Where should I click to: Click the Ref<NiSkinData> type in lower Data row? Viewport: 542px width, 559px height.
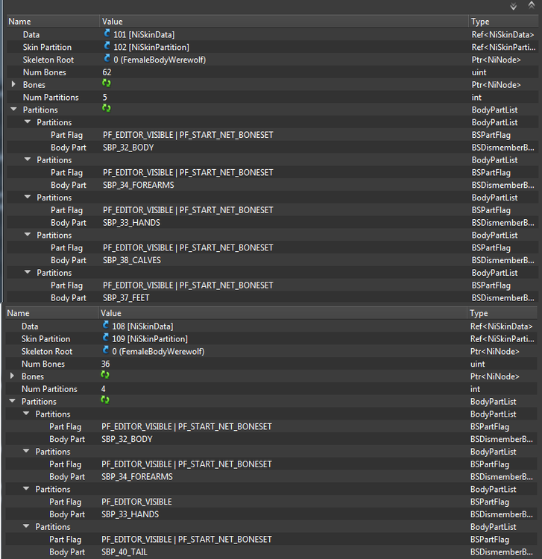tap(501, 326)
